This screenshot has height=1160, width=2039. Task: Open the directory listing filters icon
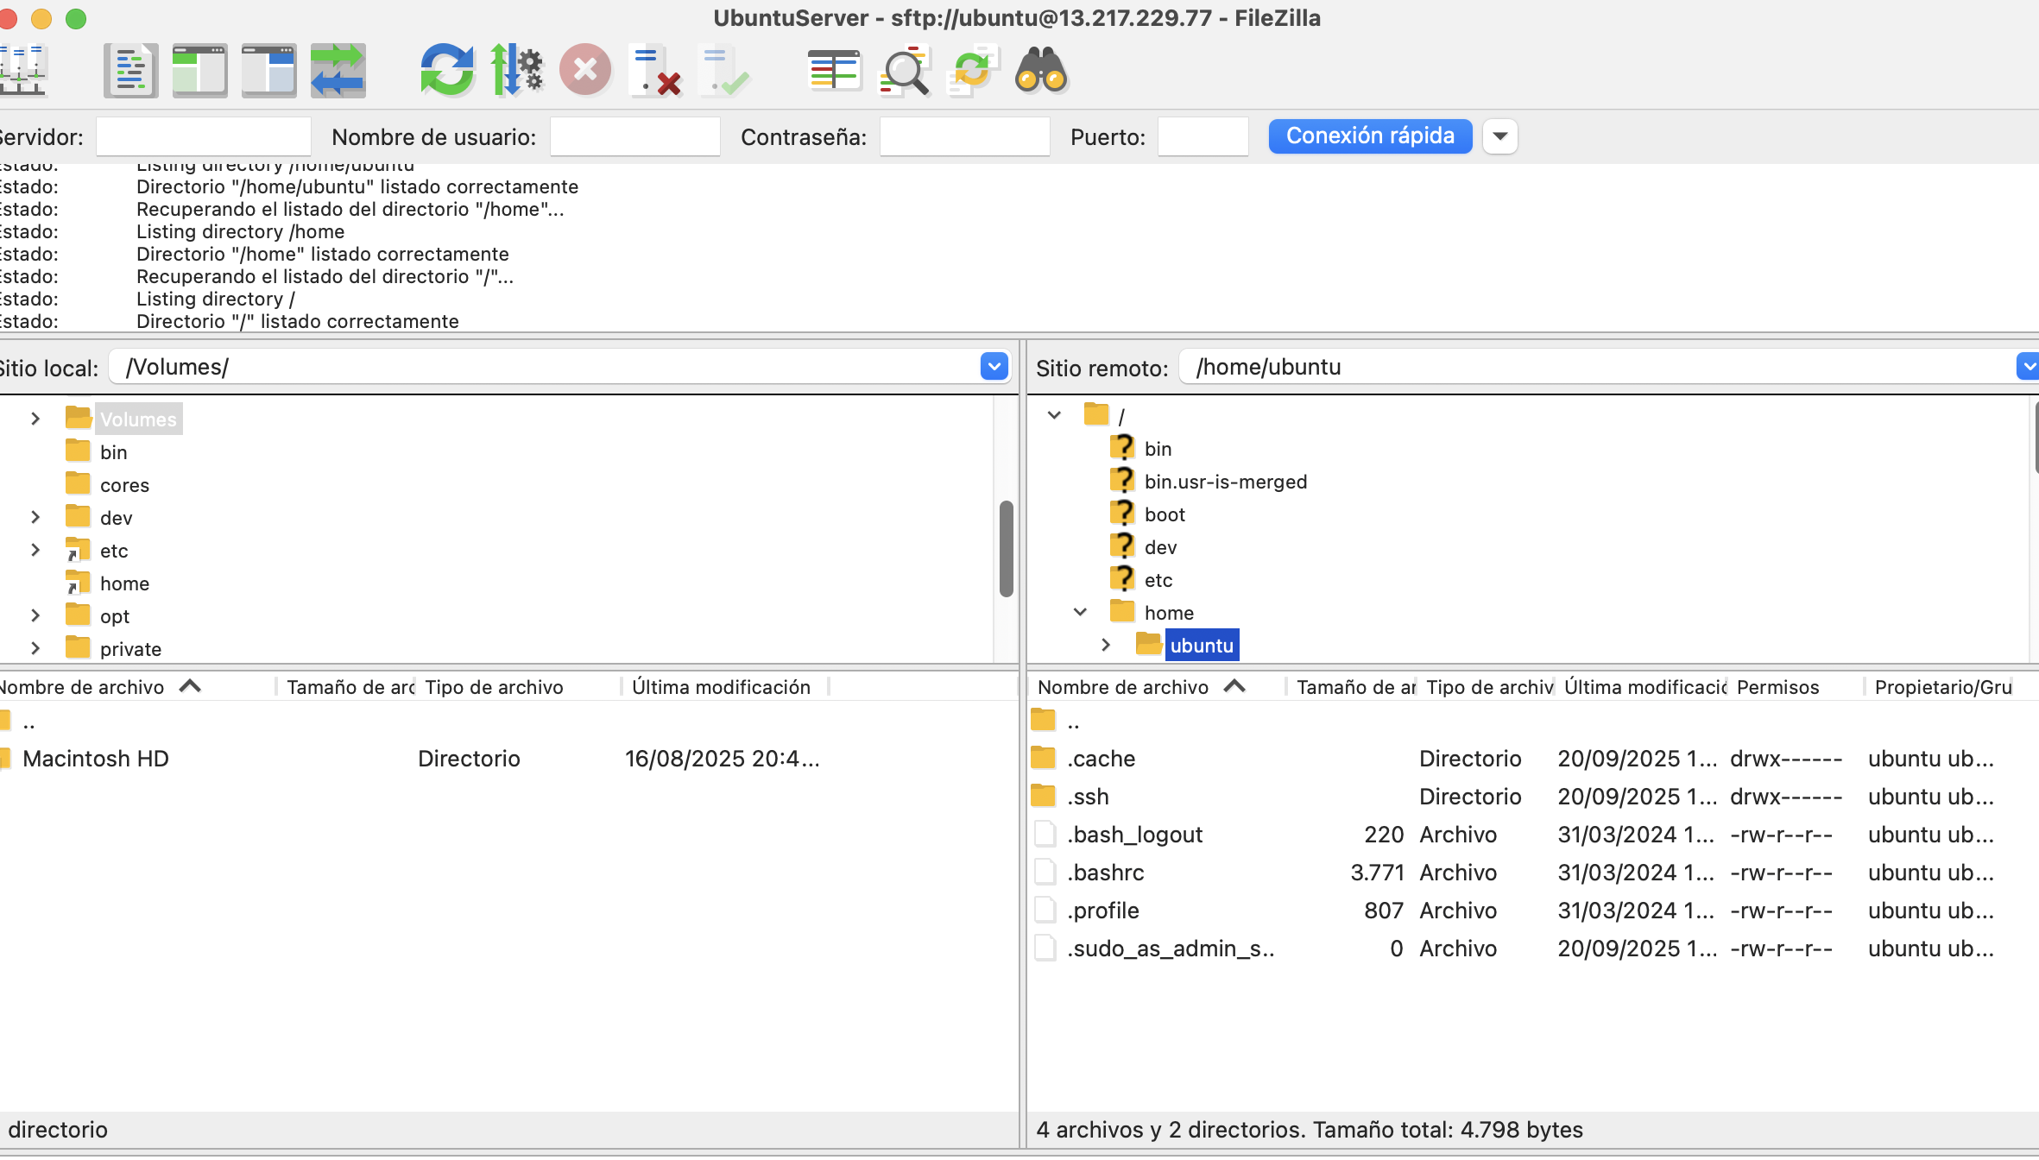point(833,70)
